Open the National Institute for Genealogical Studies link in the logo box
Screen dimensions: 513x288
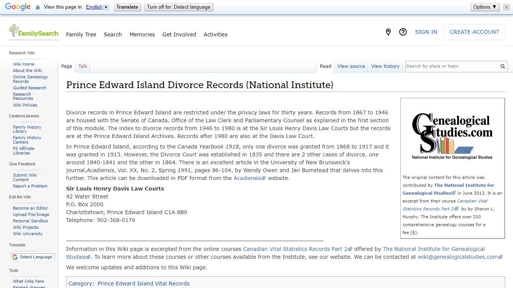[448, 189]
